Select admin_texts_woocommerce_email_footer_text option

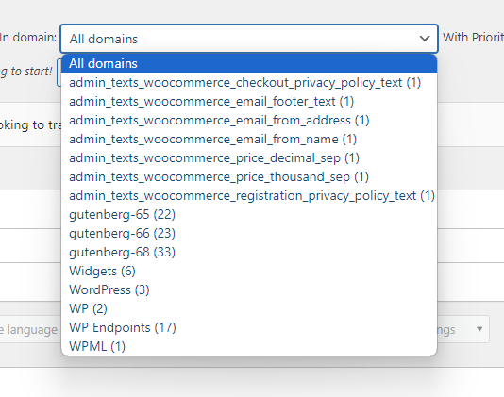(x=249, y=102)
